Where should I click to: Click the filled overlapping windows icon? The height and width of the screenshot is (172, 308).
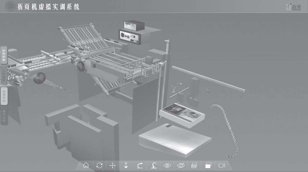click(208, 165)
